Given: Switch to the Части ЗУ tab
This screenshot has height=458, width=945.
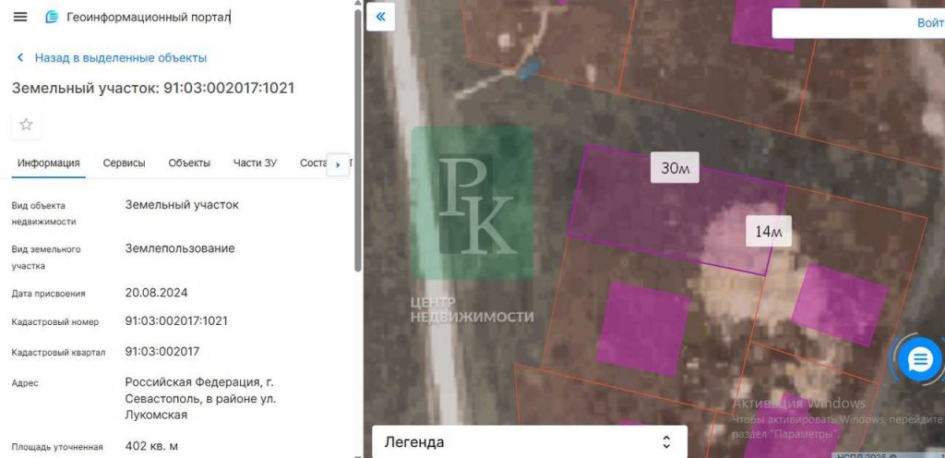Looking at the screenshot, I should [255, 163].
